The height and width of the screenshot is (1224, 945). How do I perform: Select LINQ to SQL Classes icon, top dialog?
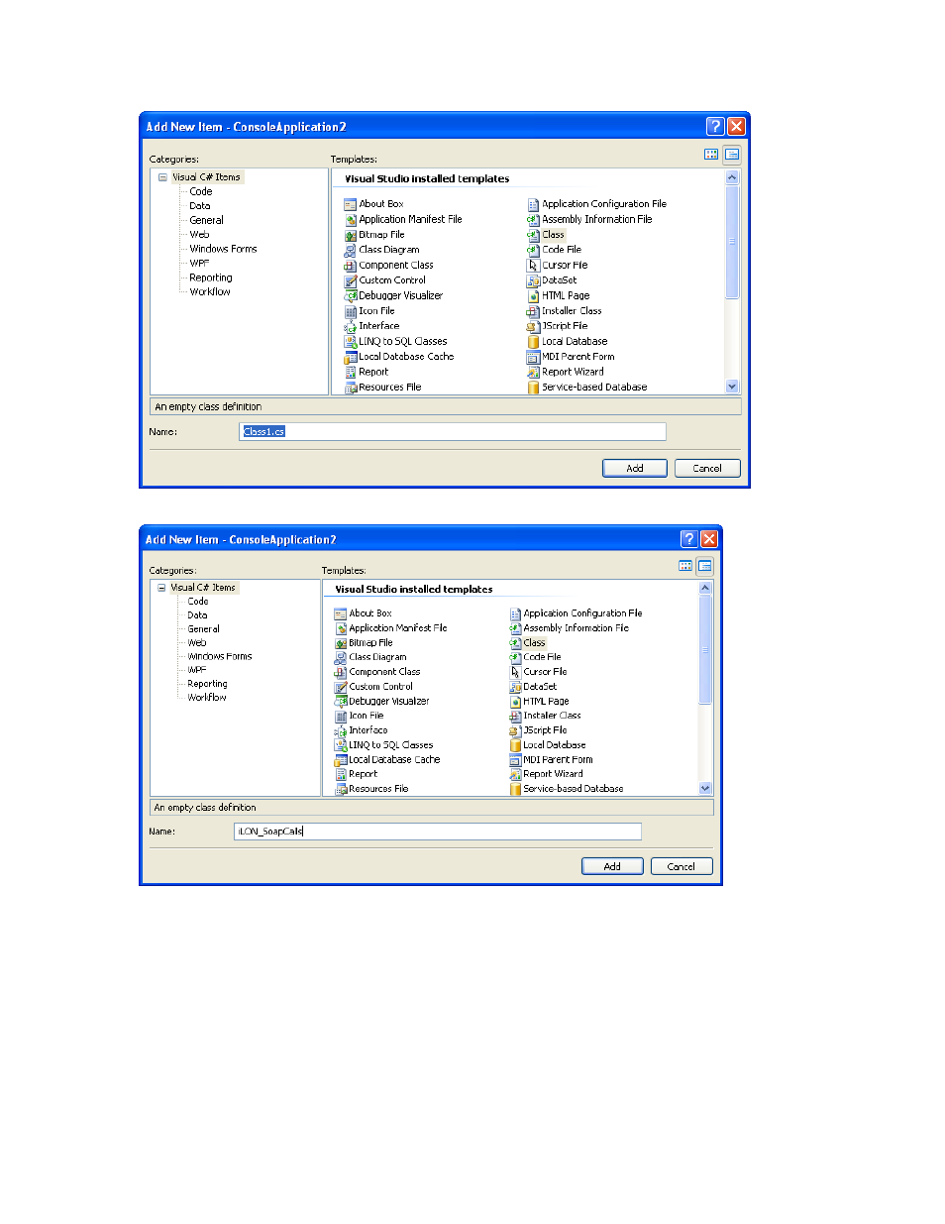[350, 341]
